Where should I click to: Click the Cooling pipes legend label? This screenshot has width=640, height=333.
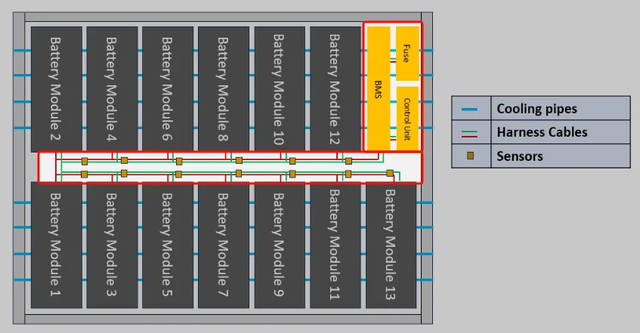point(536,109)
